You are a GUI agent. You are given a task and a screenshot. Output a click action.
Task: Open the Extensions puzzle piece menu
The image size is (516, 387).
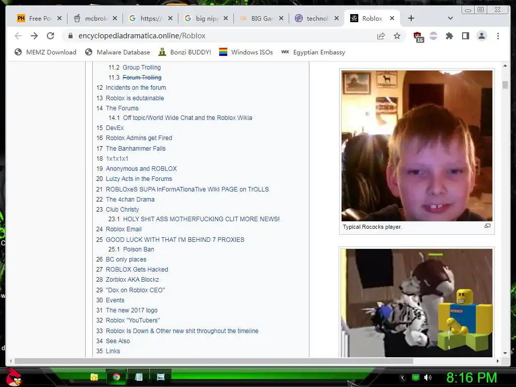point(449,36)
